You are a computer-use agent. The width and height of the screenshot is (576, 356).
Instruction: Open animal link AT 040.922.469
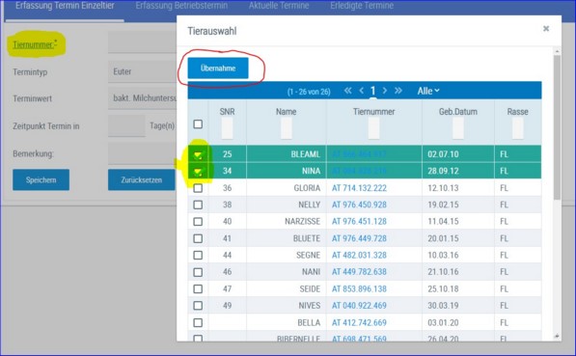pyautogui.click(x=359, y=305)
